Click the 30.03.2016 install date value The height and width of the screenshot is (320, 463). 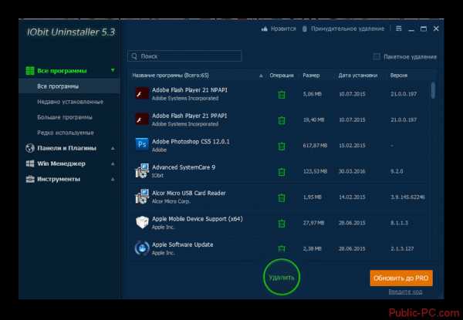point(352,171)
